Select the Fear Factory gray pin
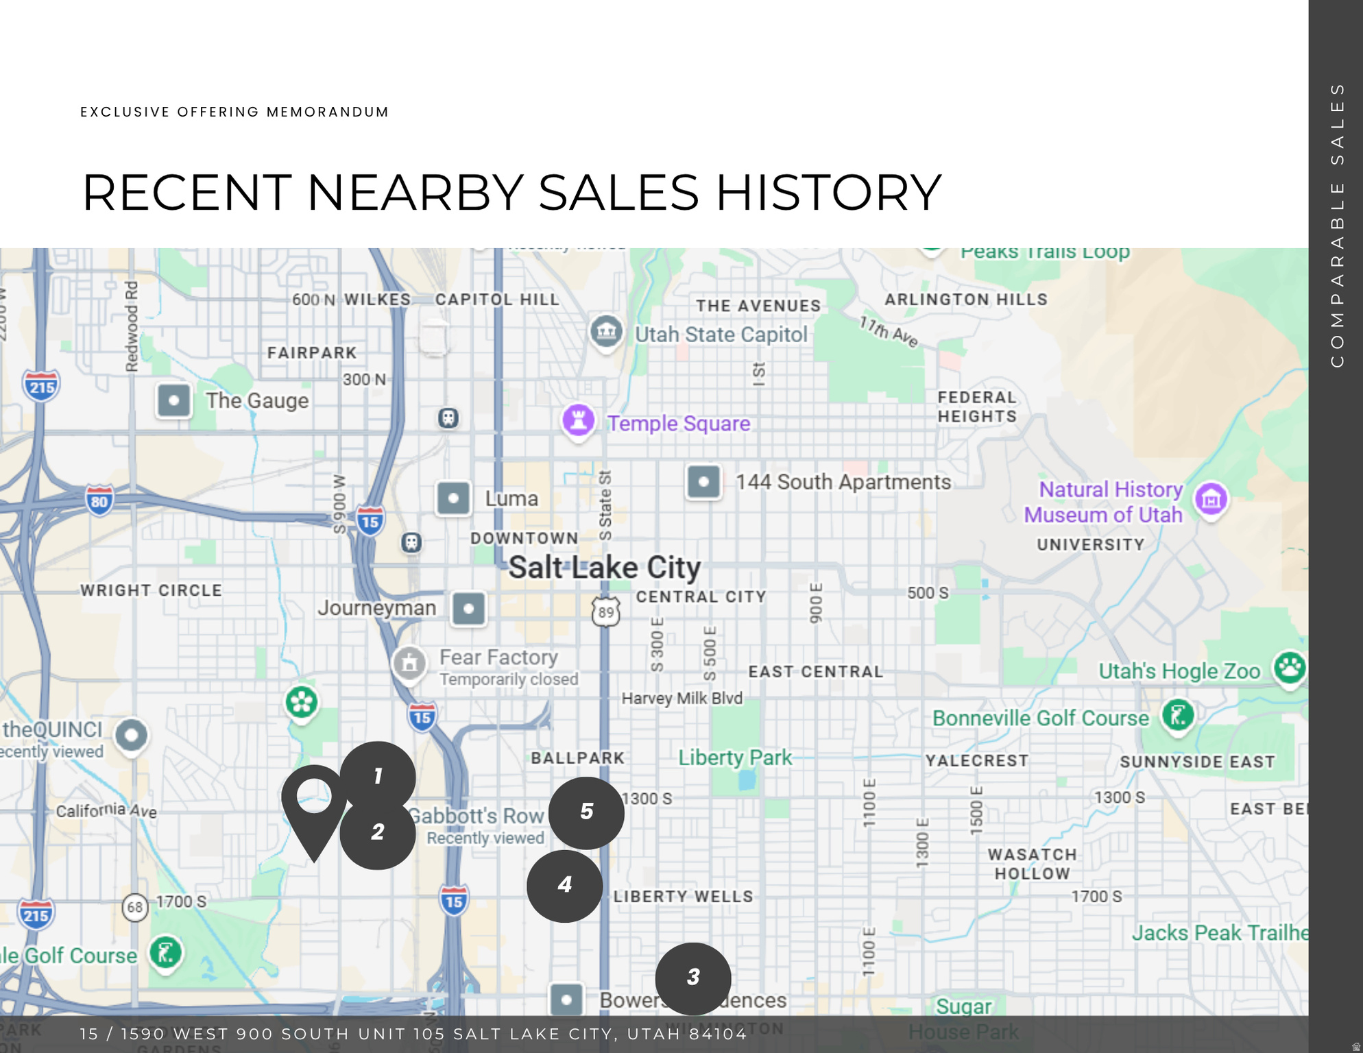 tap(409, 664)
